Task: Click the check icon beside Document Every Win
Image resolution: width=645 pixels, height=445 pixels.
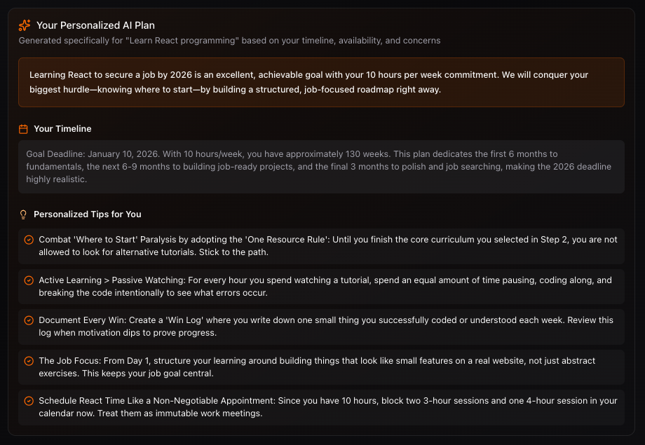Action: point(29,320)
